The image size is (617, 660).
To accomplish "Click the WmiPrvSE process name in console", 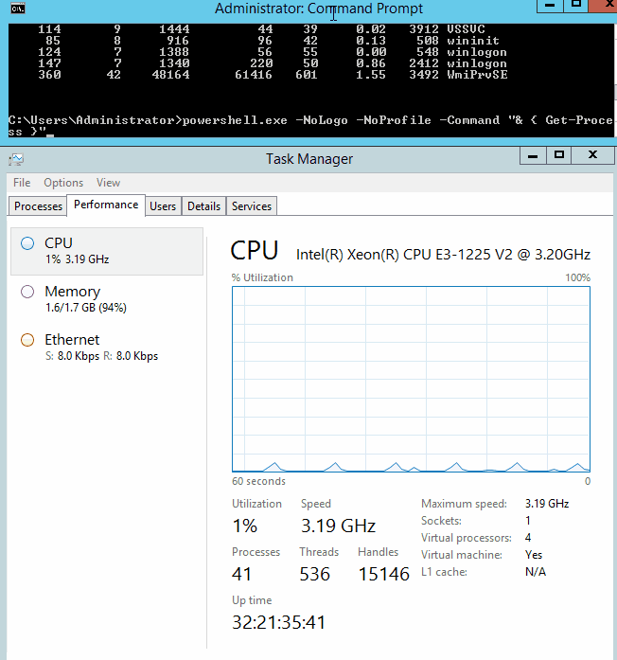I will click(x=477, y=75).
